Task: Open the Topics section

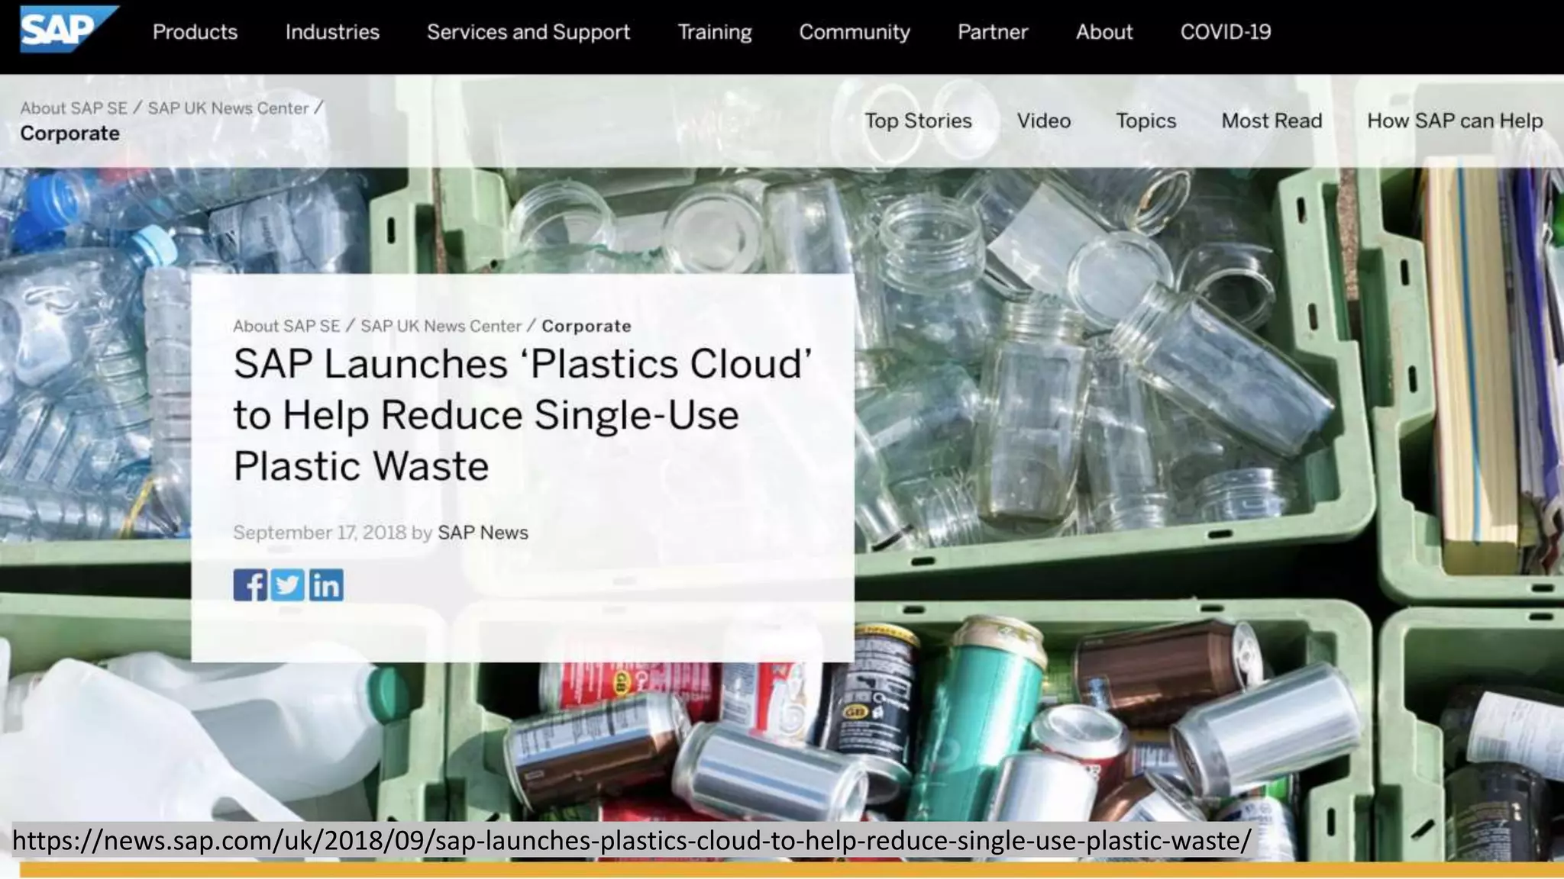Action: click(1146, 121)
